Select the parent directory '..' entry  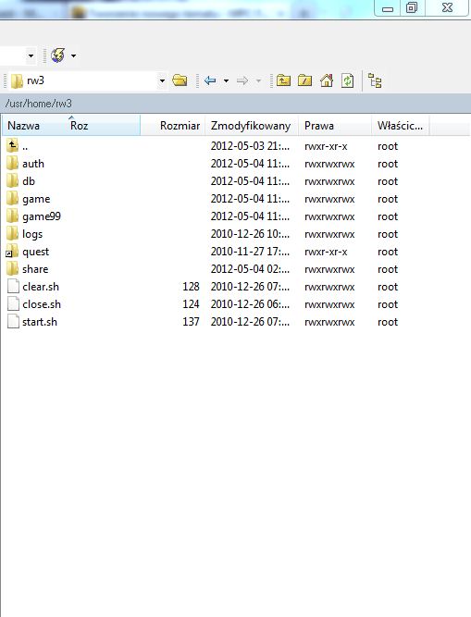coord(25,146)
